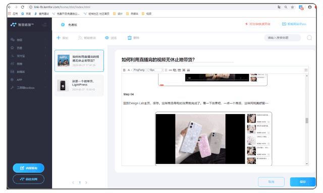Image resolution: width=323 pixels, height=193 pixels.
Task: Click the editor vertical scrollbar thumb
Action: pos(307,121)
